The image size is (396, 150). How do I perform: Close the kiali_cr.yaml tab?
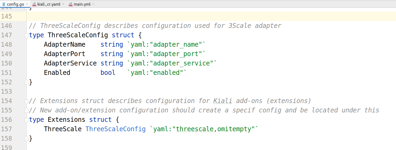pos(63,4)
